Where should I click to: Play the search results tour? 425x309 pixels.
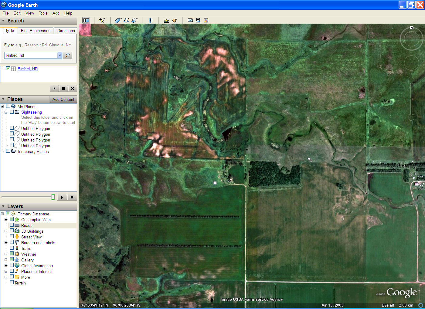[54, 88]
